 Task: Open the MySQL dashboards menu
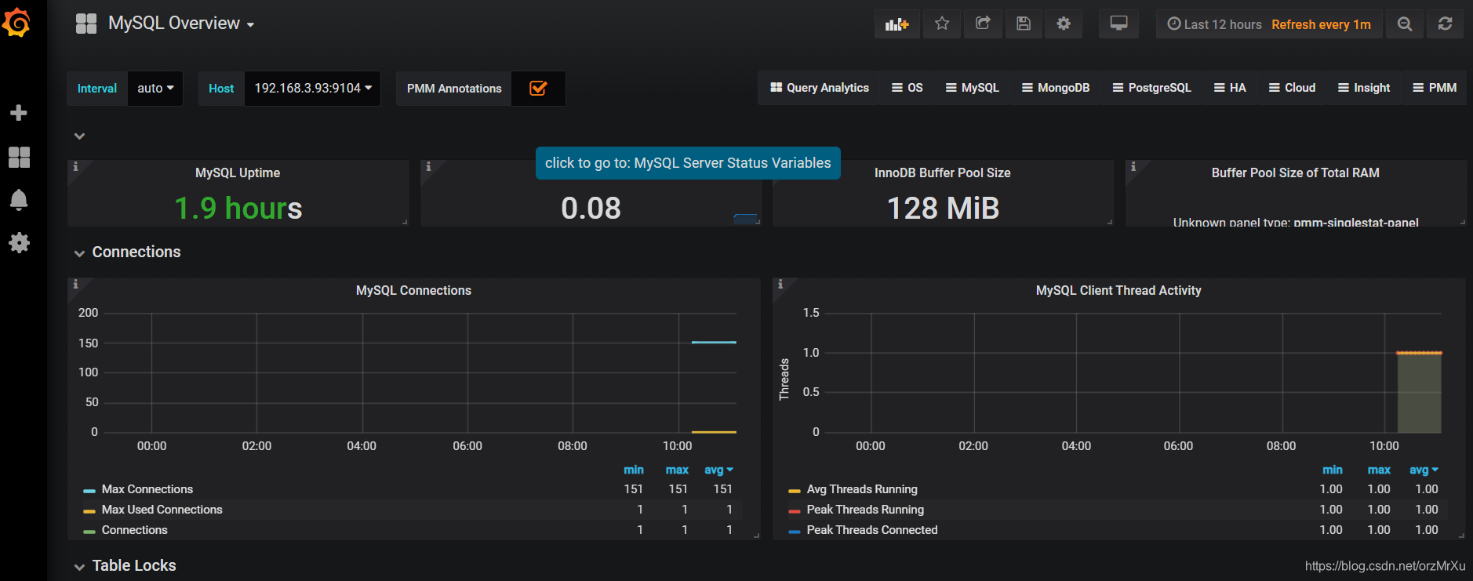[x=973, y=88]
